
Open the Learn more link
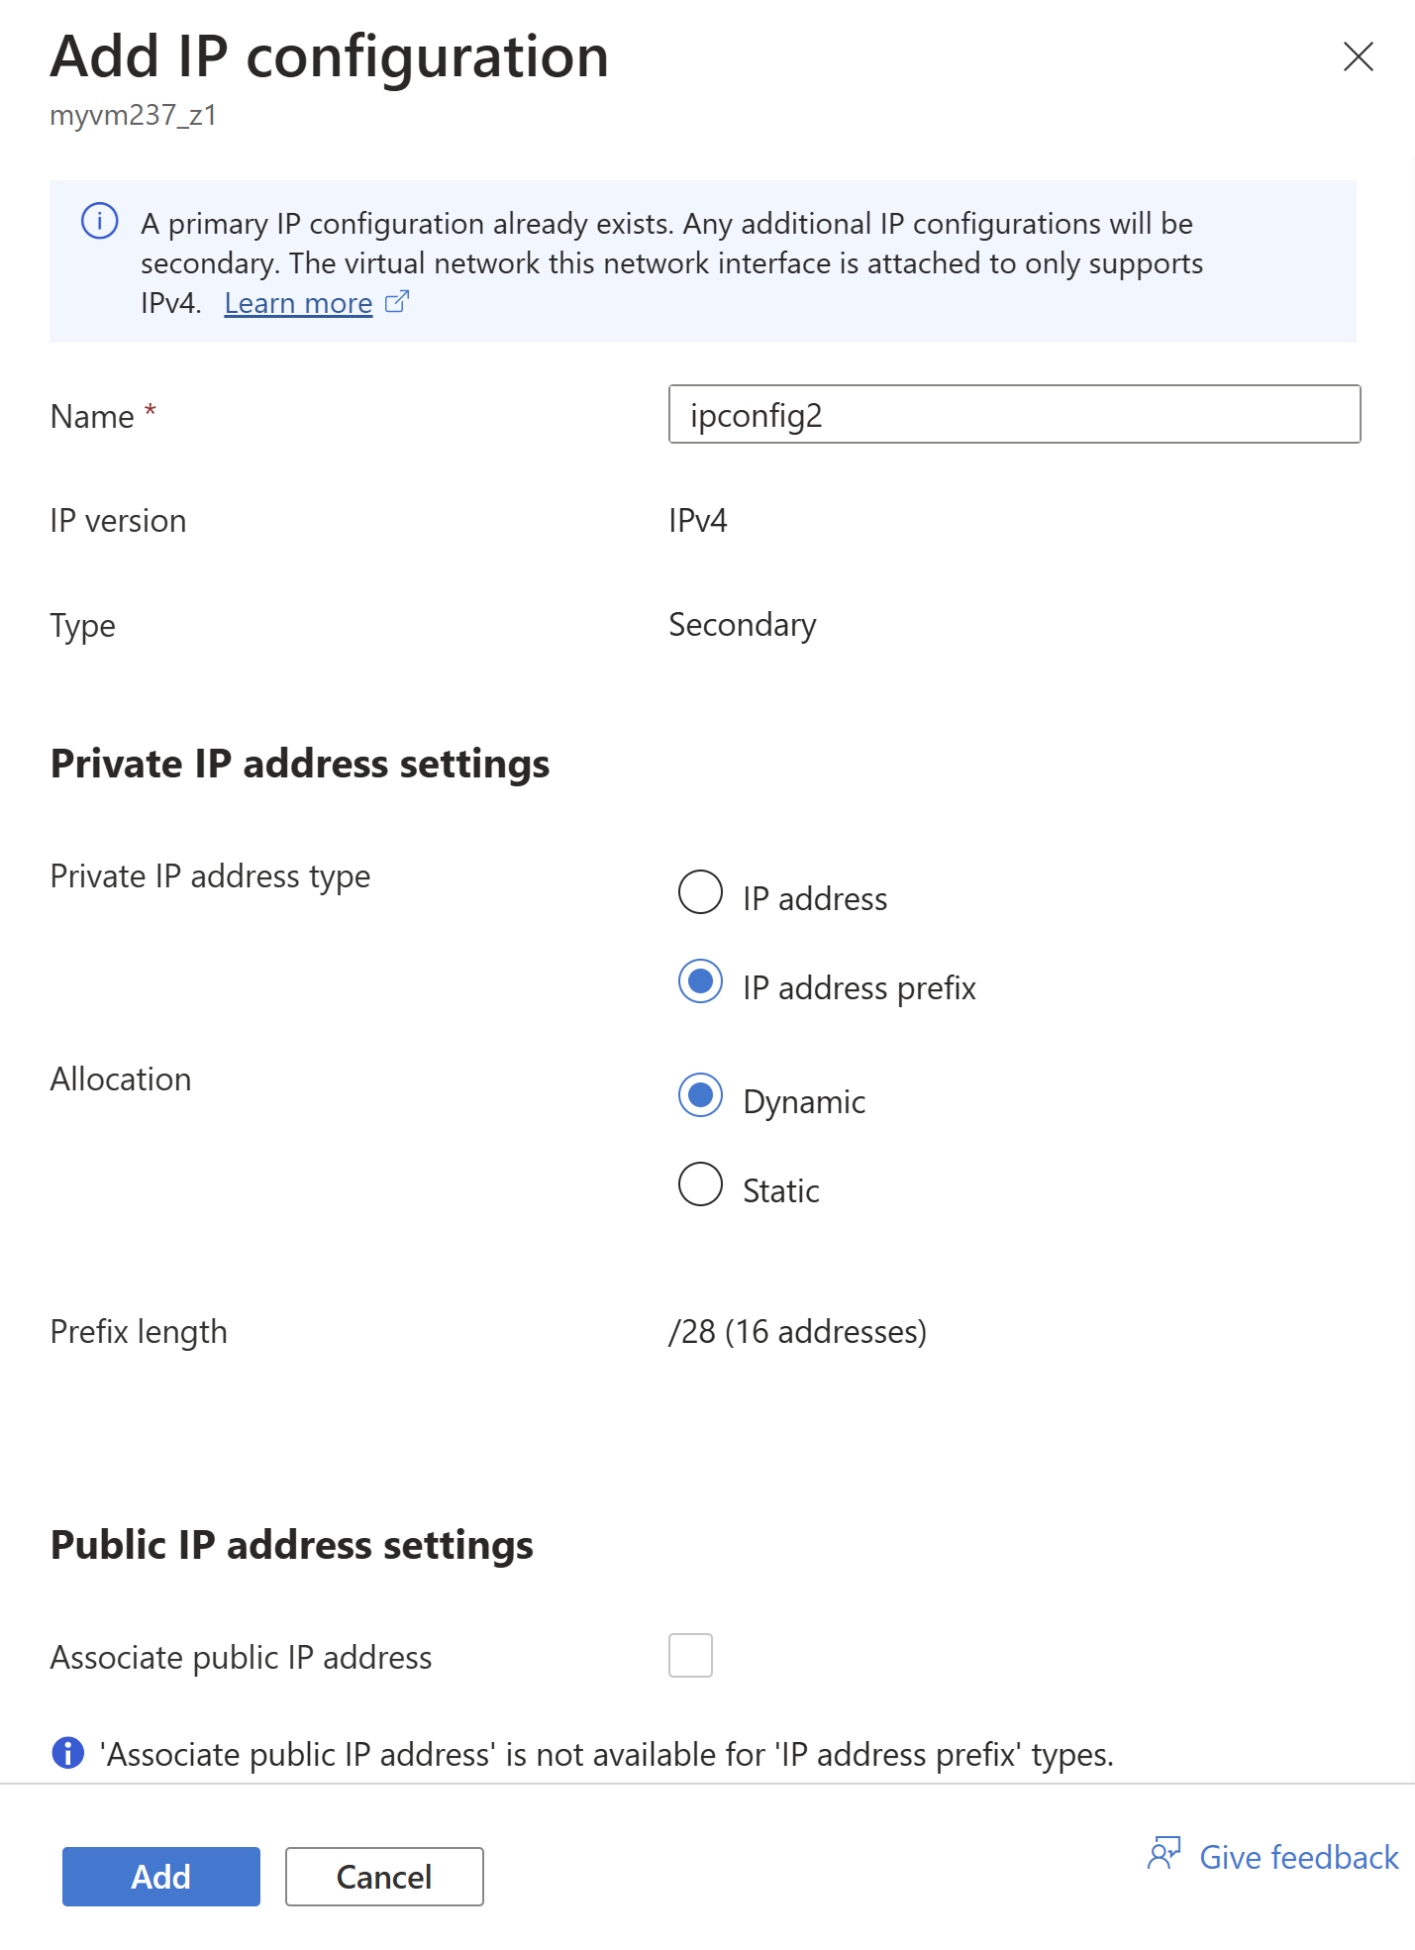pos(298,303)
